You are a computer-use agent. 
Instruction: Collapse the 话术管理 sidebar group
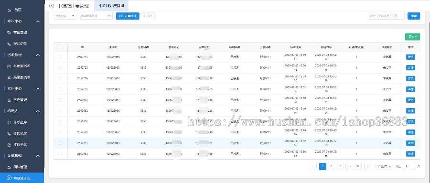[38, 55]
